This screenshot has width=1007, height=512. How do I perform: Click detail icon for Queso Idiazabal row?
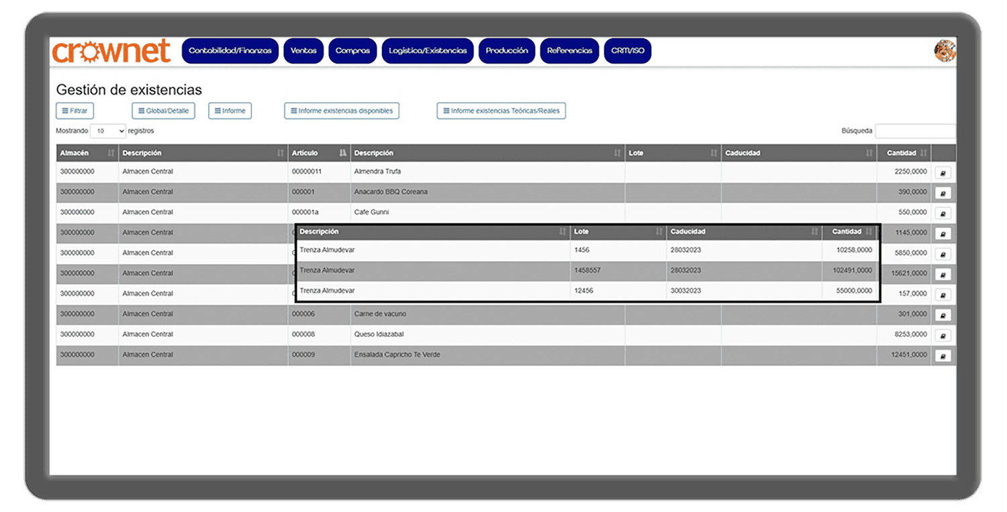point(943,336)
